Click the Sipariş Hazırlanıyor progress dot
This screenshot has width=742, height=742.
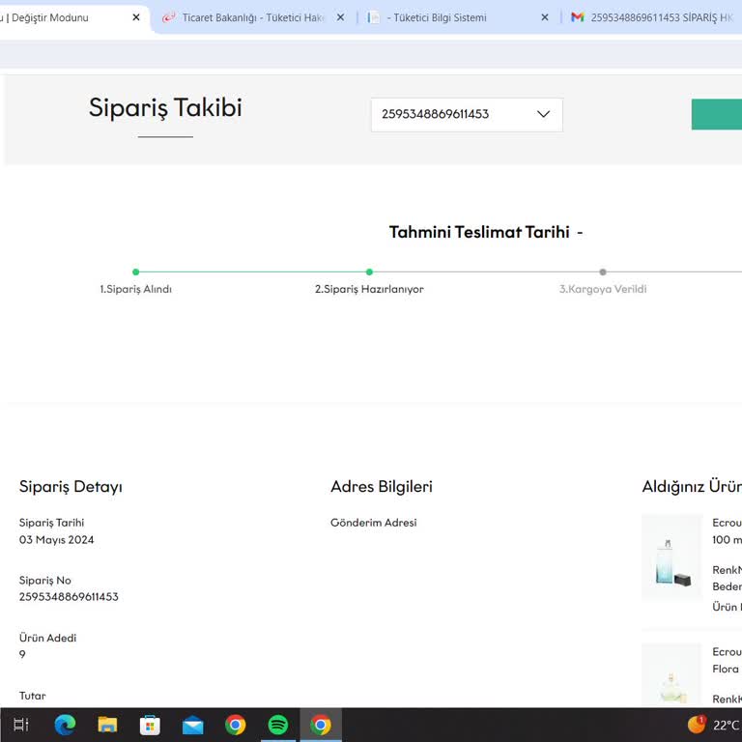pyautogui.click(x=369, y=271)
